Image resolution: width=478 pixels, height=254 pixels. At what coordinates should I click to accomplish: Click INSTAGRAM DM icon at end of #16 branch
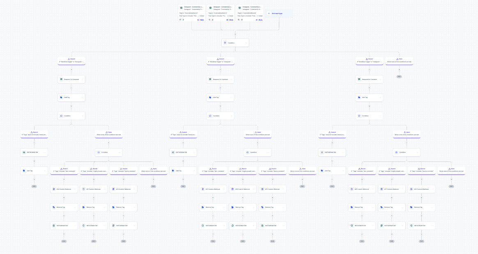coord(352,225)
